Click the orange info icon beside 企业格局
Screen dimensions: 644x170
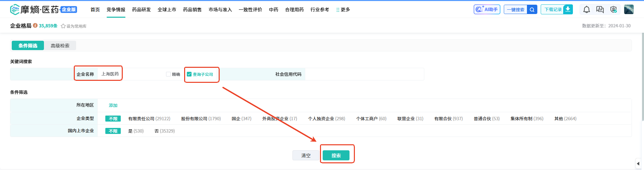[35, 25]
